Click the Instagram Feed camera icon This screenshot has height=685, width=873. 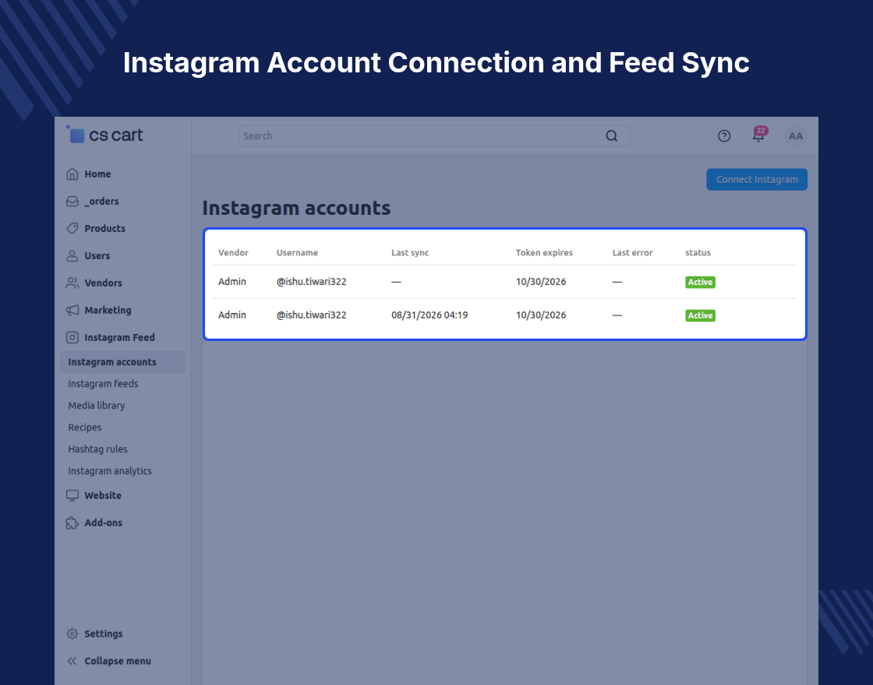72,338
